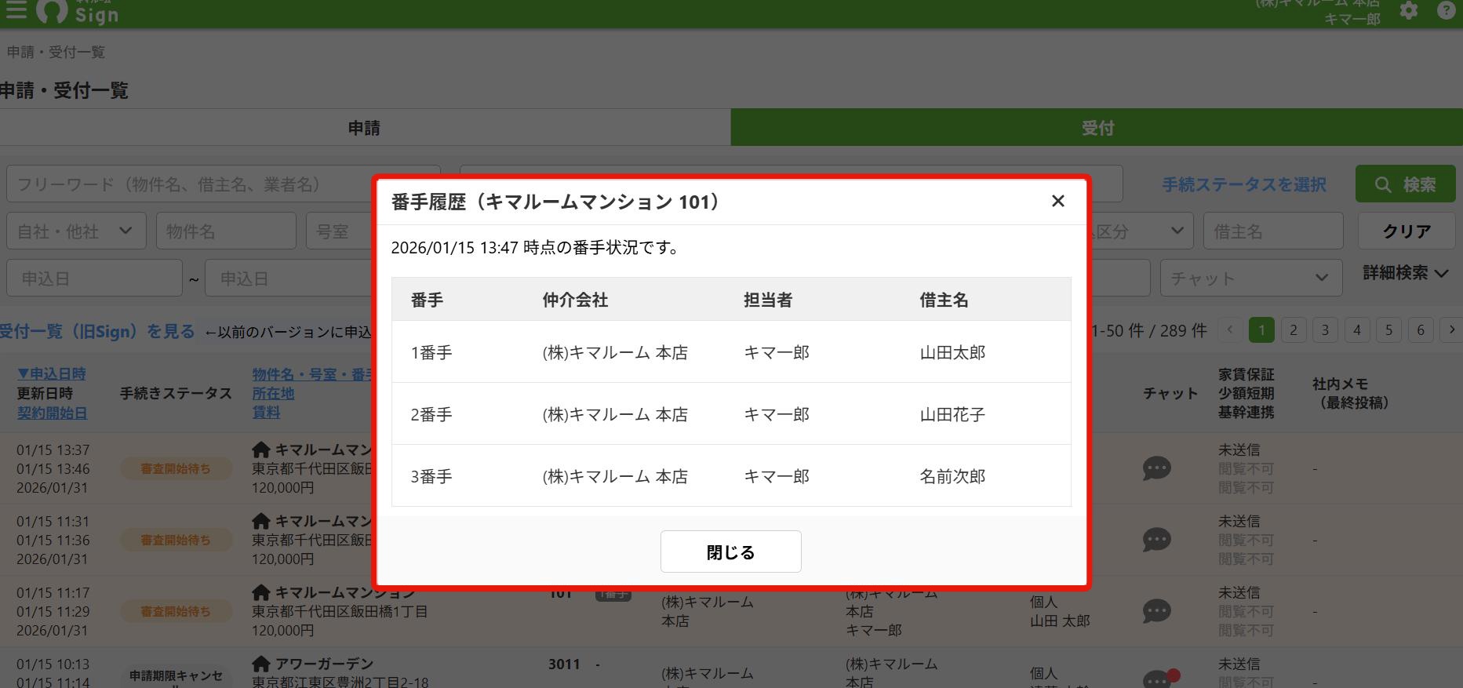Screen dimensions: 1463x688
Task: Click 山田花子 in 借主名 column
Action: click(x=952, y=414)
